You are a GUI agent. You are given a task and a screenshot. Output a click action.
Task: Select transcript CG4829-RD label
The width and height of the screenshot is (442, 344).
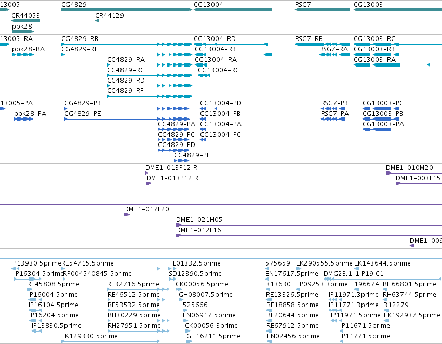[x=126, y=81]
